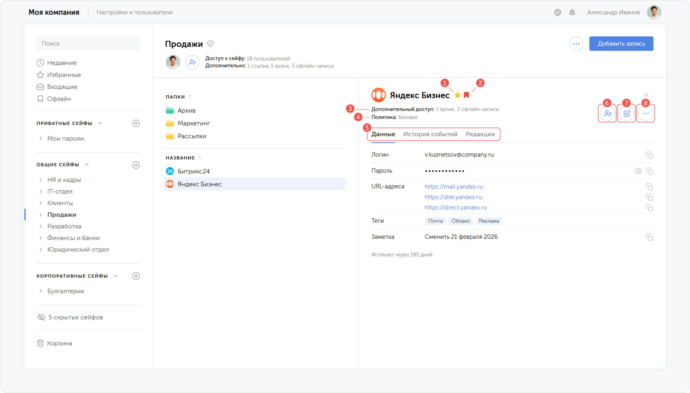Collapse the Общие сейфы section
The width and height of the screenshot is (690, 393).
coord(87,164)
